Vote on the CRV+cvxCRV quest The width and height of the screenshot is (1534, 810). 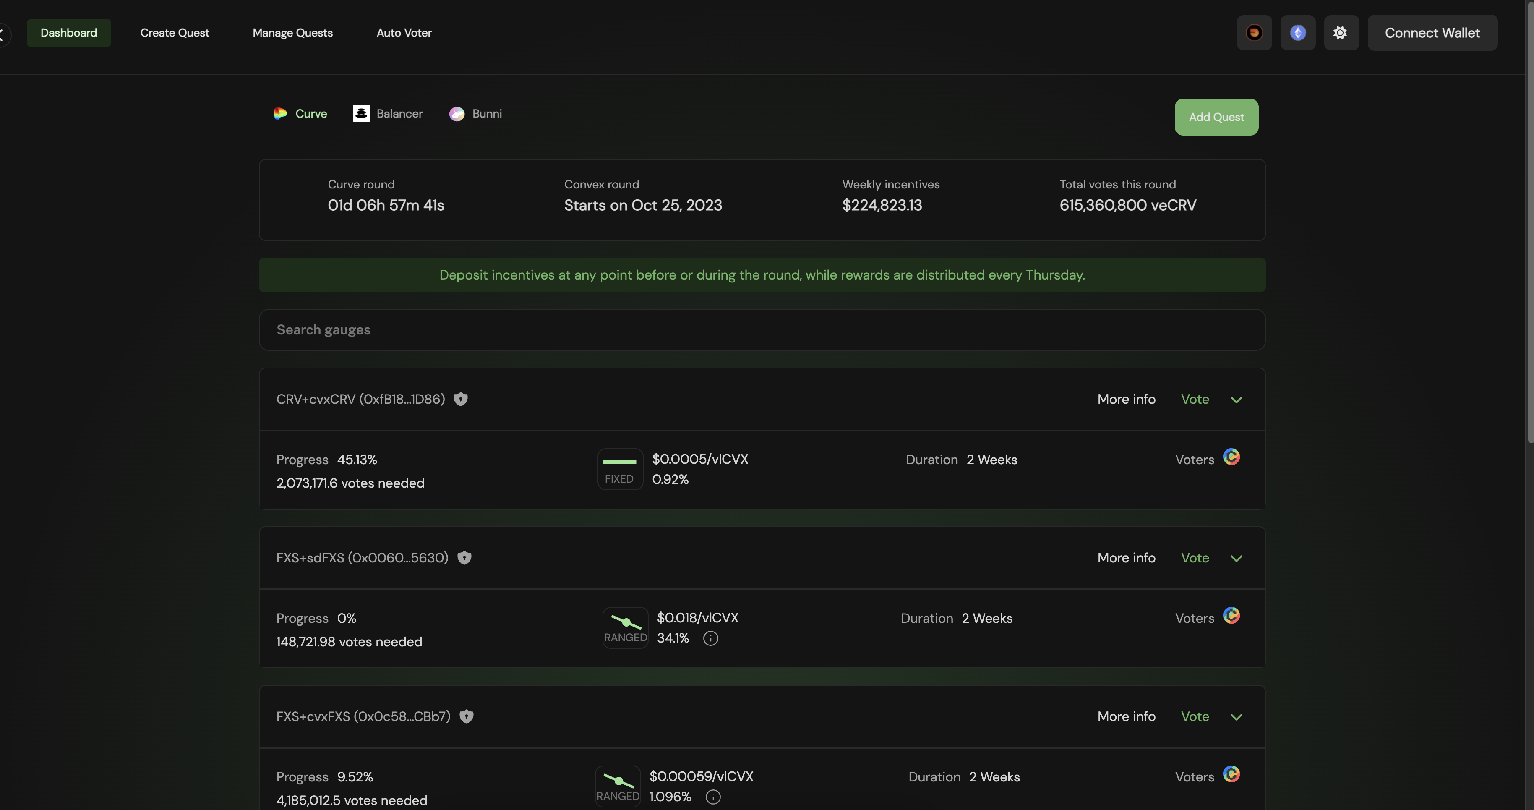tap(1195, 399)
